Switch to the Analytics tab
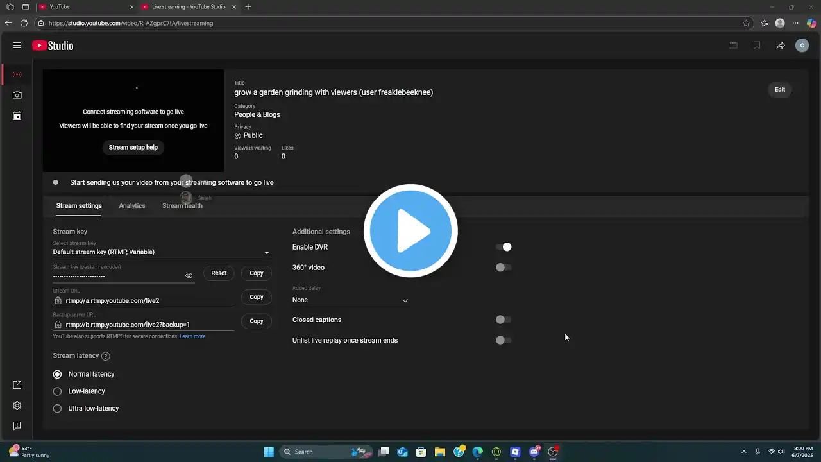821x462 pixels. tap(132, 206)
